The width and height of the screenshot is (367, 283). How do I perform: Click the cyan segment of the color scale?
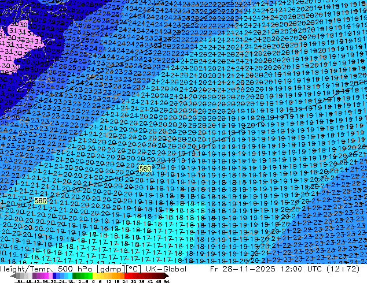[70, 276]
